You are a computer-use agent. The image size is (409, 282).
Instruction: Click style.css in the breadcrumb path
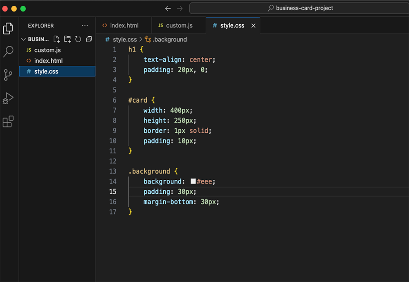tap(125, 39)
